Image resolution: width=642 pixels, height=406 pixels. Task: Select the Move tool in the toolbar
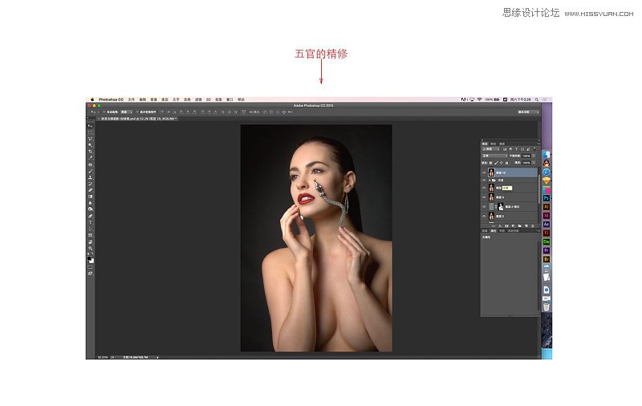pos(90,125)
